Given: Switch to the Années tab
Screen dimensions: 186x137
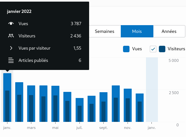Looking at the screenshot, I should (x=169, y=31).
